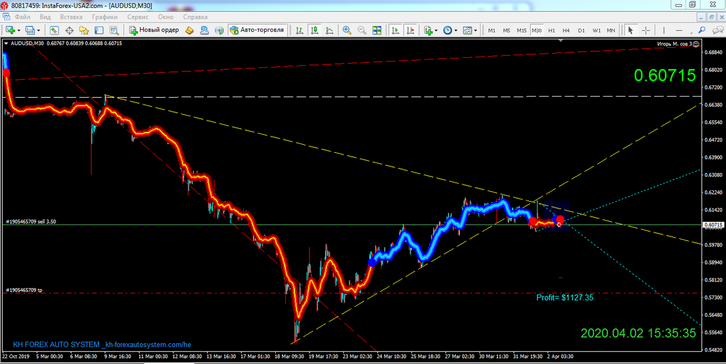Click the application icon in menu bar
The image size is (726, 364).
click(x=6, y=17)
